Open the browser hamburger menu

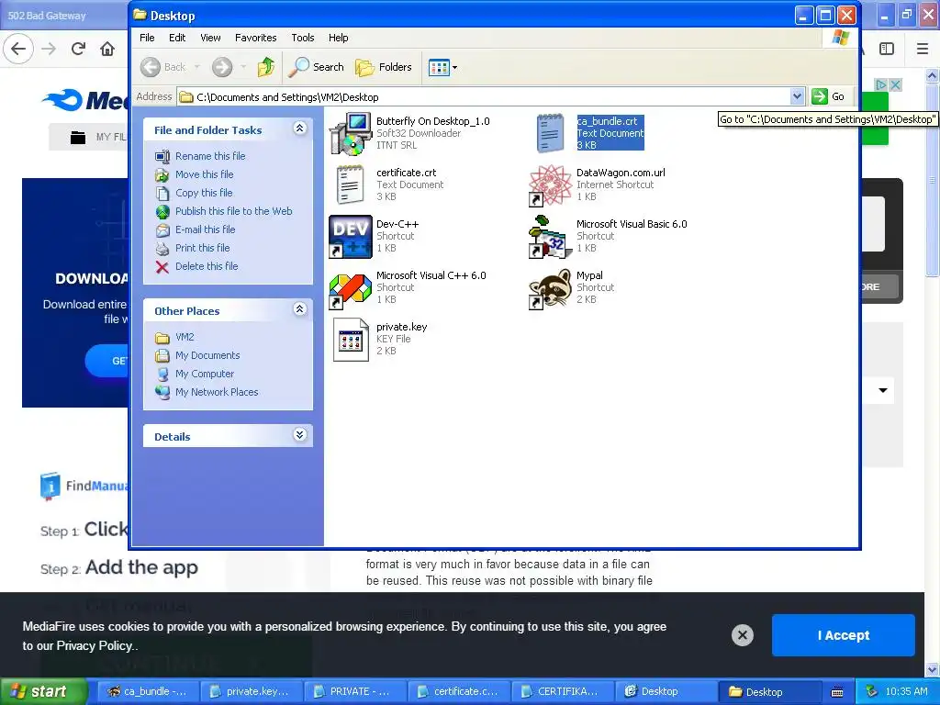[x=922, y=49]
